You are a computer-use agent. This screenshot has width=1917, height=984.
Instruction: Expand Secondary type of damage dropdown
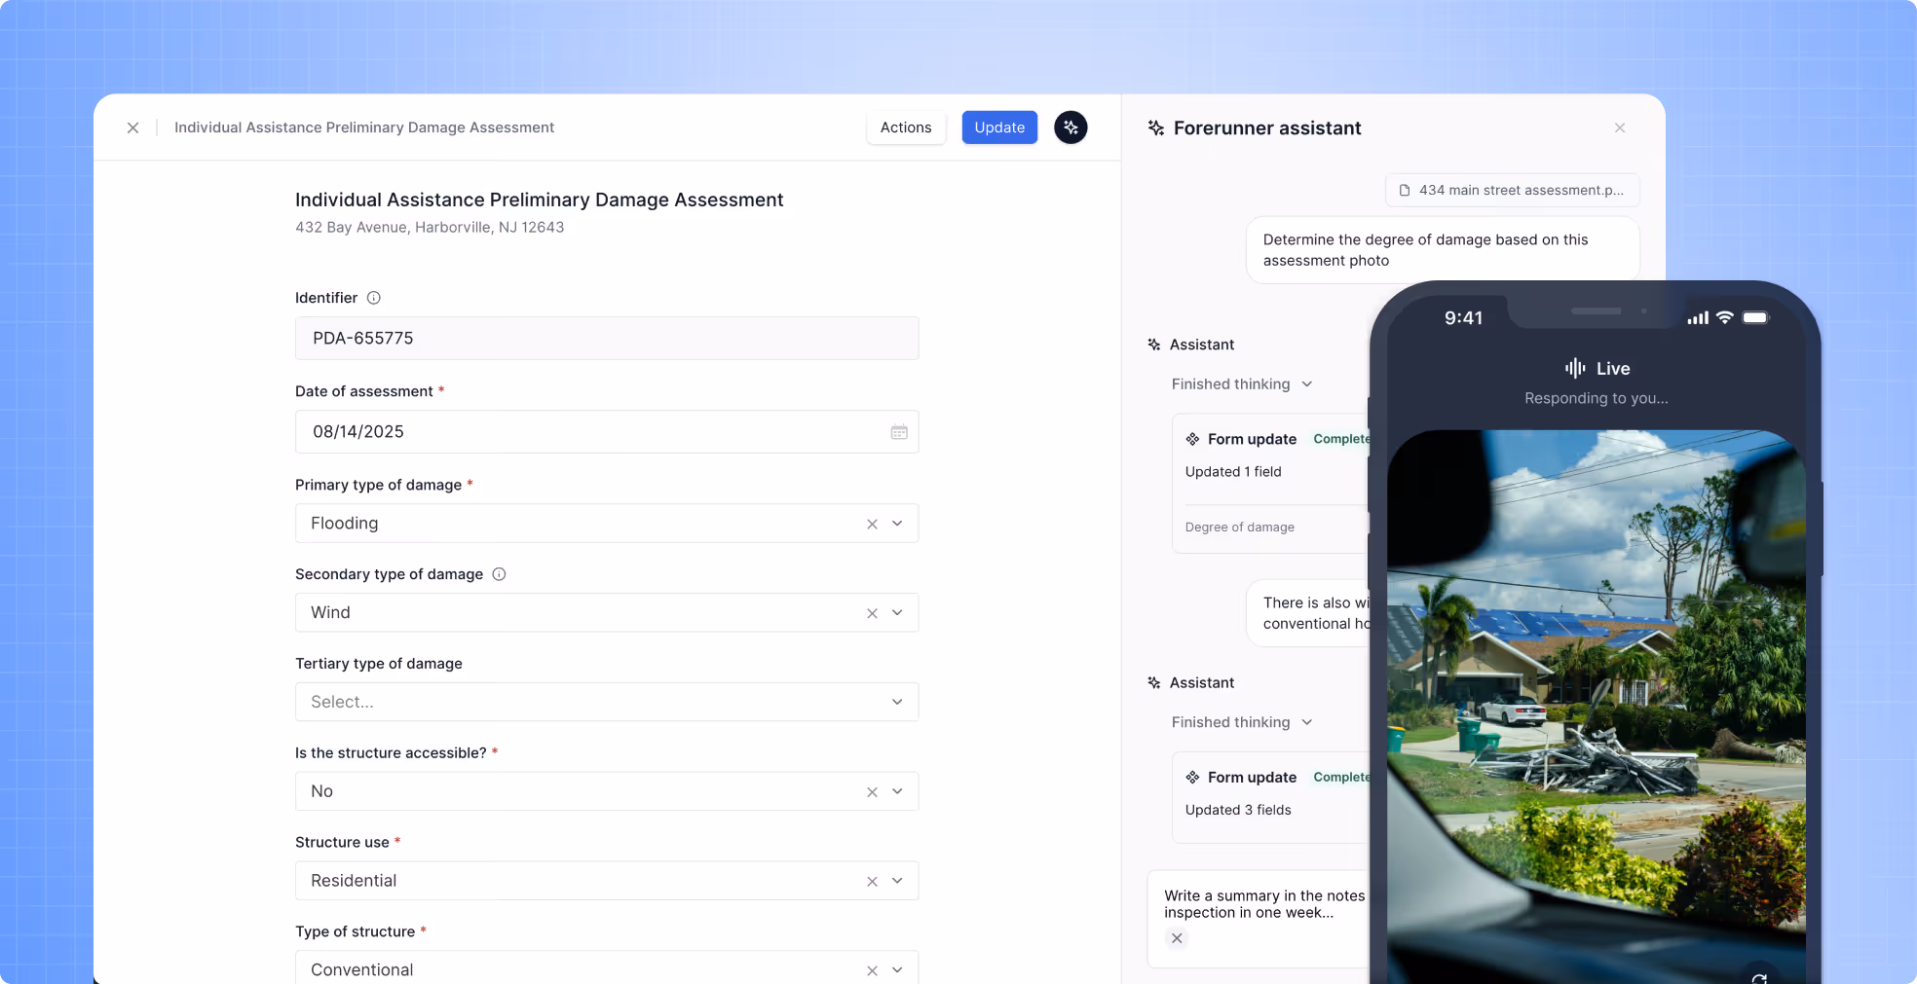(x=897, y=613)
